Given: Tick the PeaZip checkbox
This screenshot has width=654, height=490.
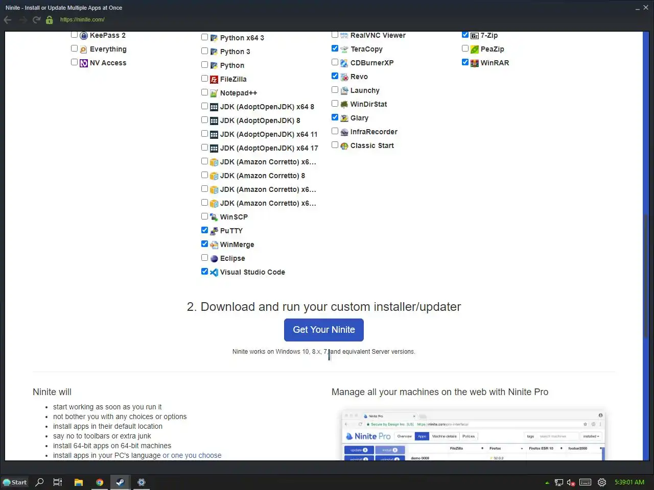Looking at the screenshot, I should [x=465, y=48].
